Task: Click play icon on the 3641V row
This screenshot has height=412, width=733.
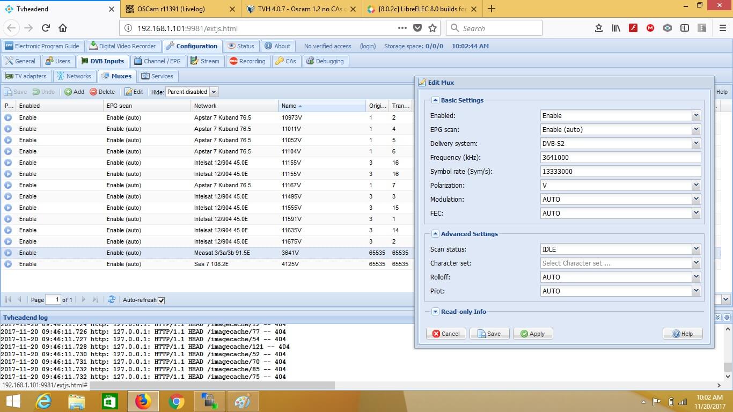Action: click(8, 253)
